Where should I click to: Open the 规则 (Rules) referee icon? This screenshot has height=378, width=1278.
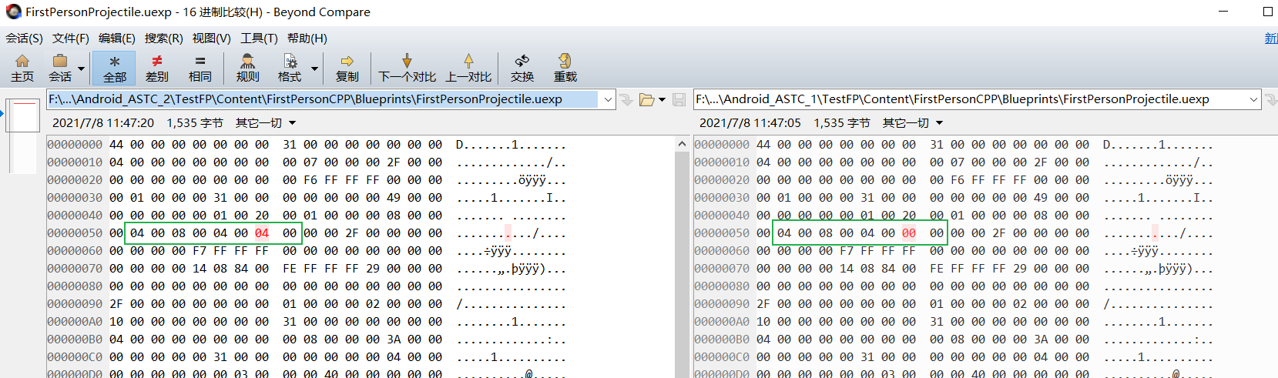click(247, 68)
